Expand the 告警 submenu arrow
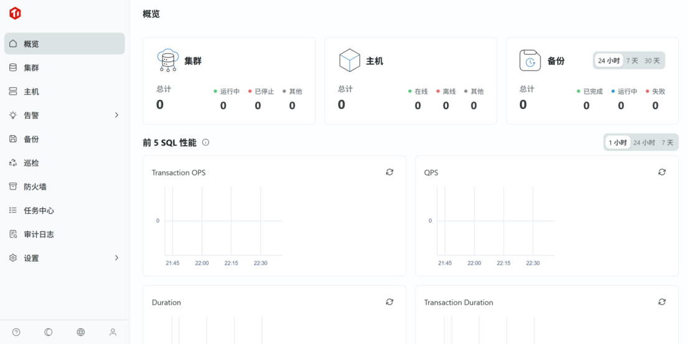 pyautogui.click(x=116, y=115)
